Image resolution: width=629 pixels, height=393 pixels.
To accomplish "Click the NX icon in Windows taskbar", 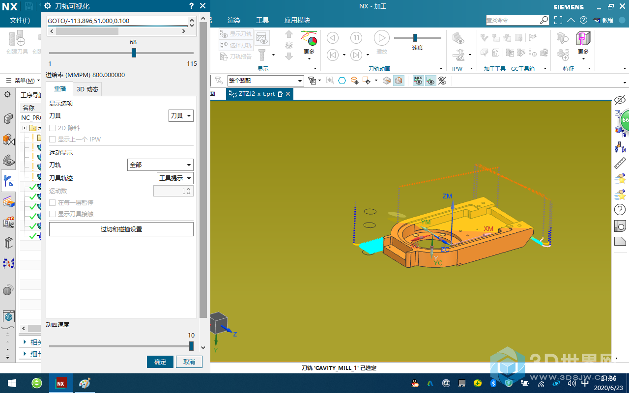I will pos(61,383).
